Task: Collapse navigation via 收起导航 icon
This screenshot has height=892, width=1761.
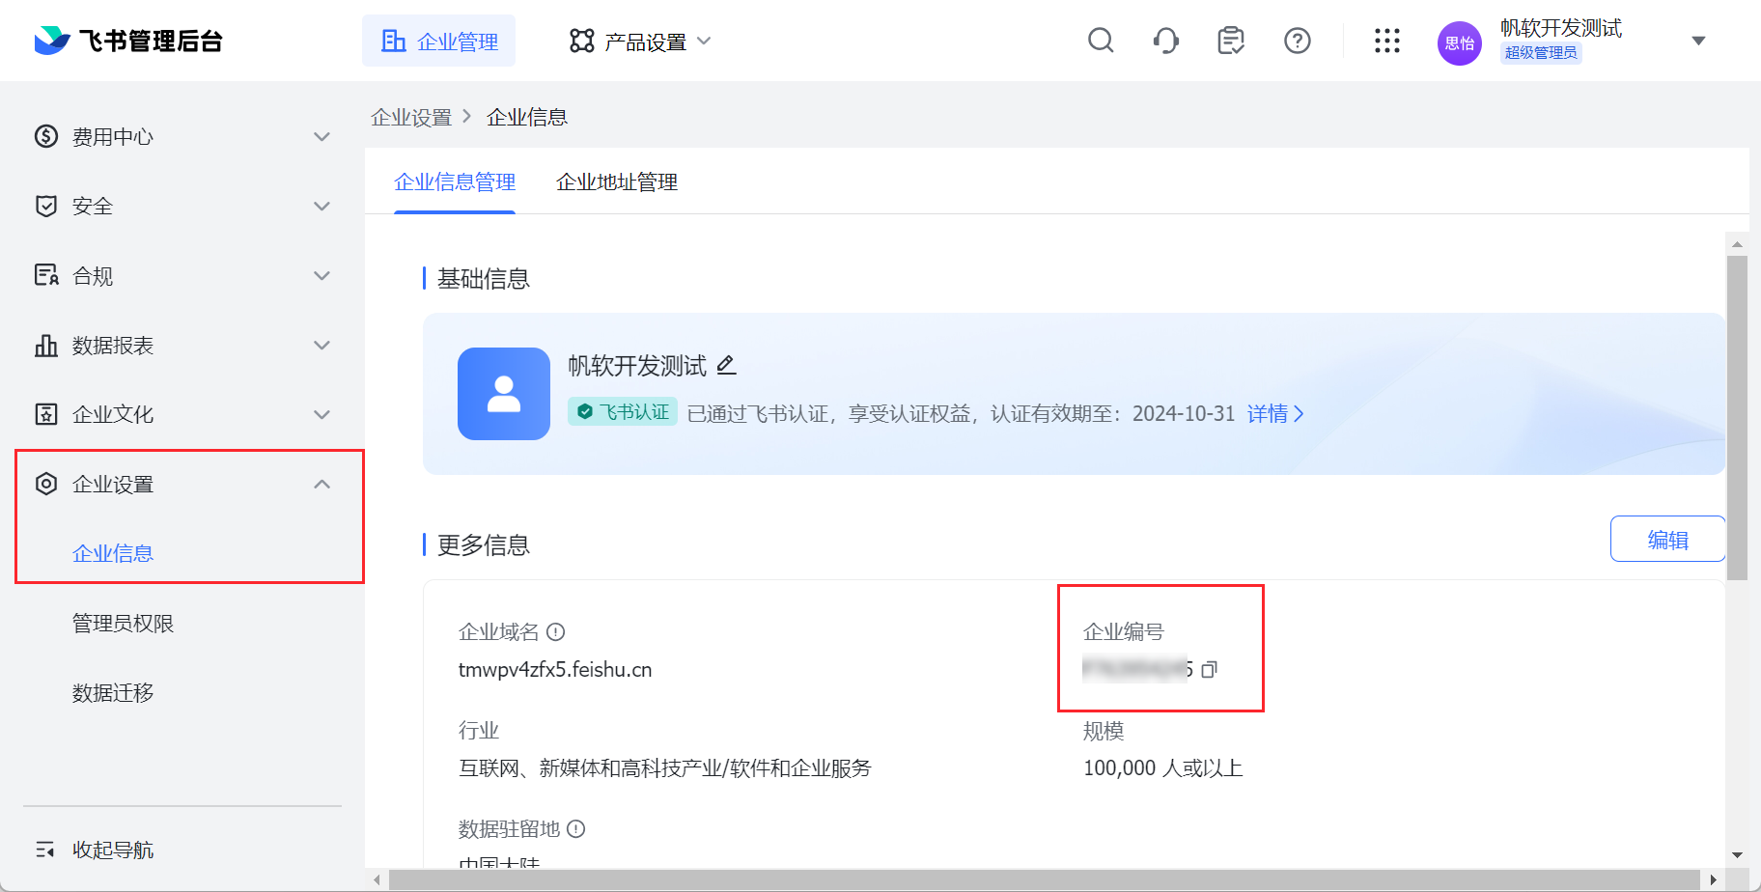Action: pyautogui.click(x=45, y=850)
